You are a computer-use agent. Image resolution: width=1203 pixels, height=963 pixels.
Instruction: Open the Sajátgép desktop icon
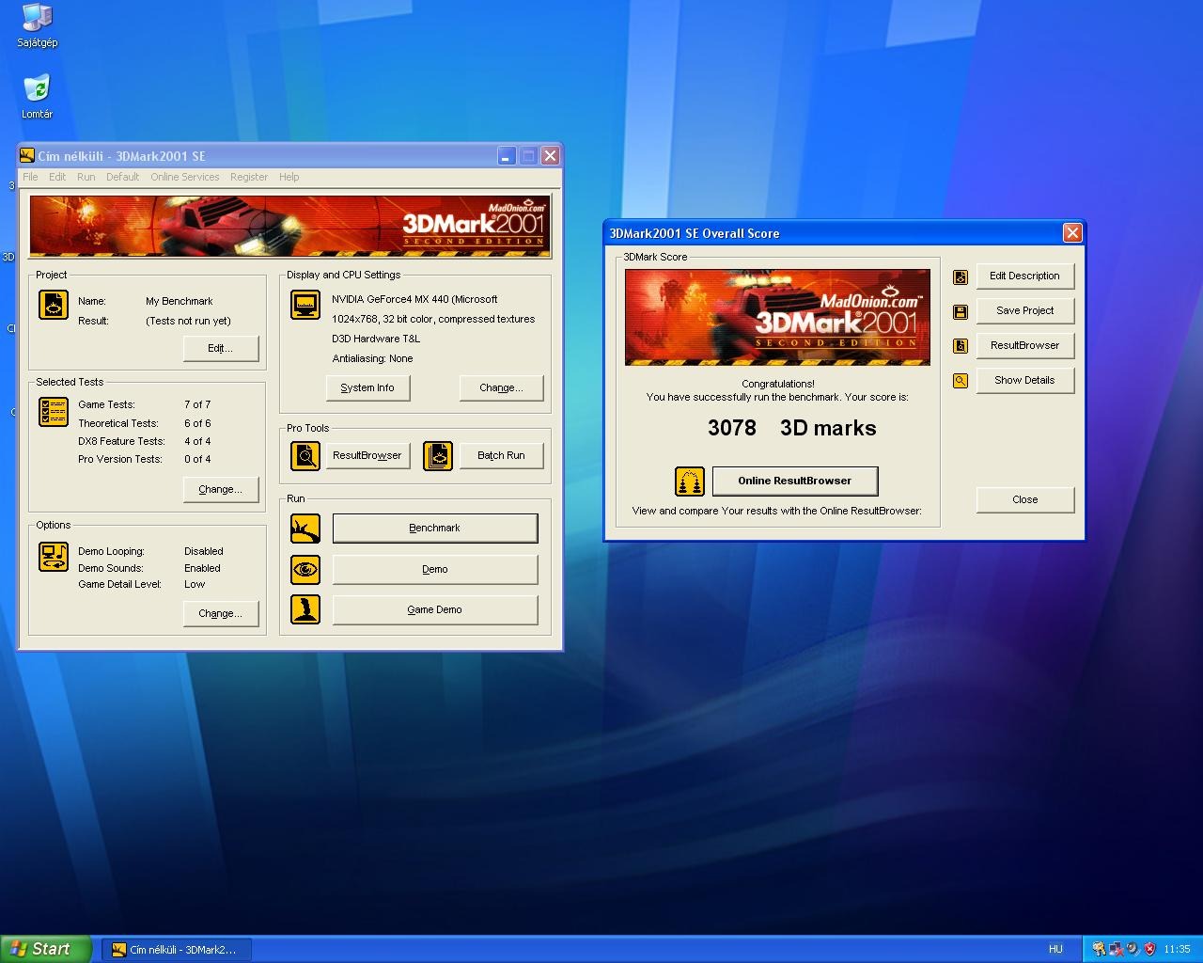[x=37, y=24]
